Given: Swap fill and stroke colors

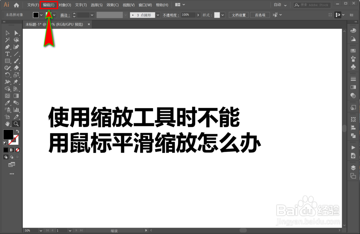Looking at the screenshot, I should 17,131.
